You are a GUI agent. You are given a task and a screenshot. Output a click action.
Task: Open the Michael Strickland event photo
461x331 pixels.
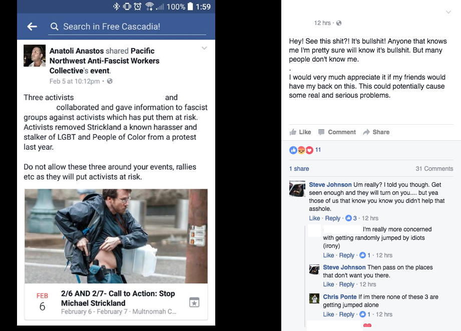[116, 236]
